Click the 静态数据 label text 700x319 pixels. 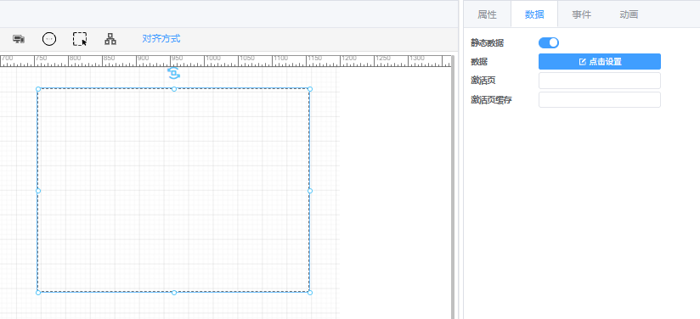tap(488, 43)
